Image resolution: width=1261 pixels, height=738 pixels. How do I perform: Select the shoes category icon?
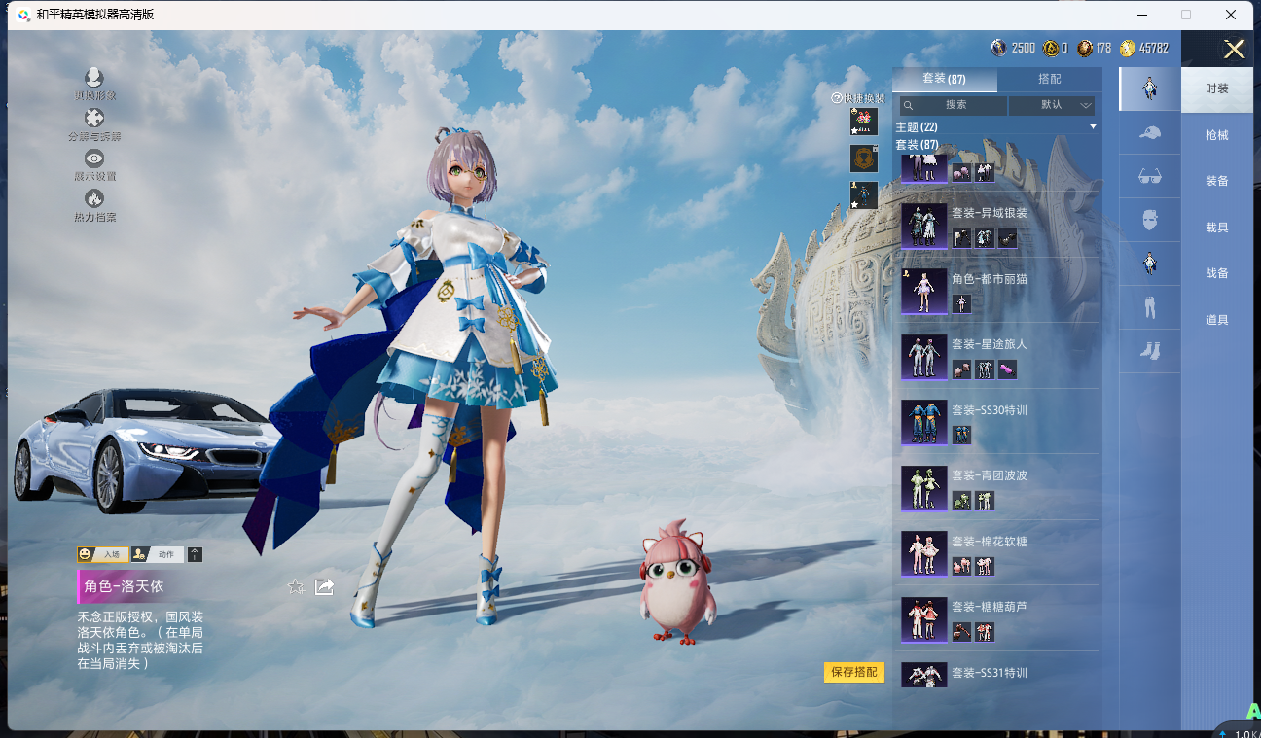1149,351
